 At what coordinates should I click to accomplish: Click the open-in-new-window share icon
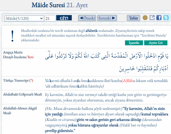point(152,18)
